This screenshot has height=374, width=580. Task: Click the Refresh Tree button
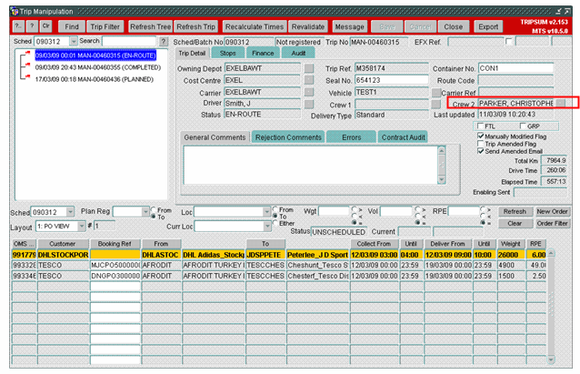coord(151,26)
